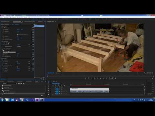
Task: Click the Extract button in Program Monitor
Action: (112, 78)
